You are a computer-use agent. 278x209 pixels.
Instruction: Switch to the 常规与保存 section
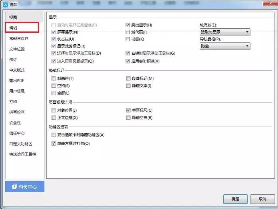[19, 39]
